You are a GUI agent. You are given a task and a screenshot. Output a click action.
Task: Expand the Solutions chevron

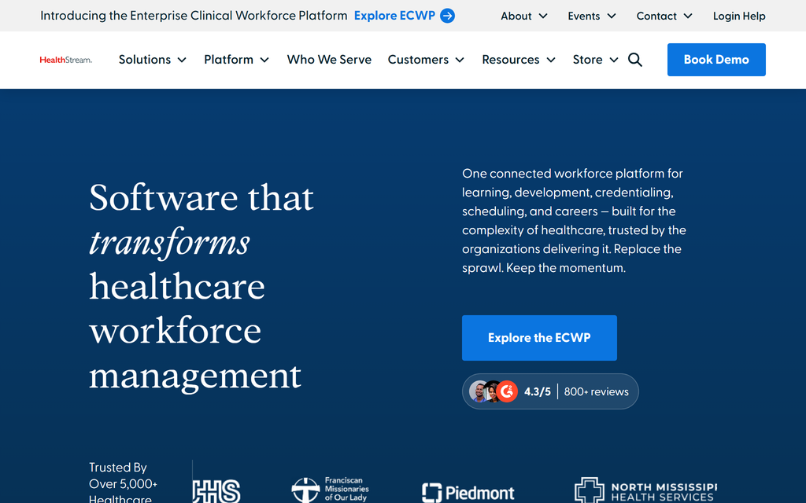pos(182,60)
